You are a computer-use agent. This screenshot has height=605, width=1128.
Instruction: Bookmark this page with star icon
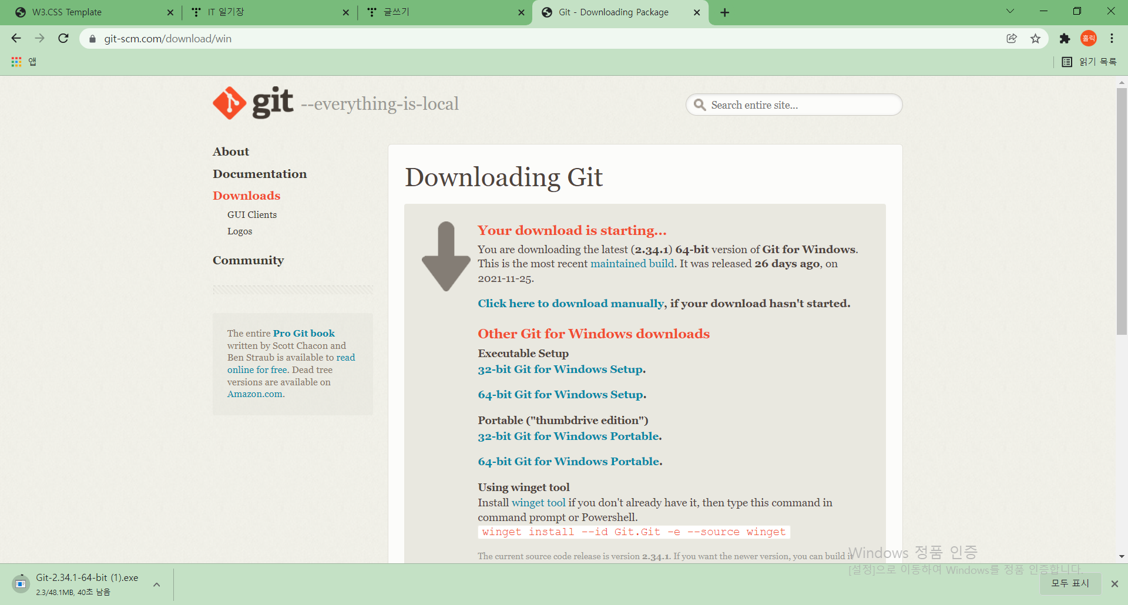[x=1035, y=38]
